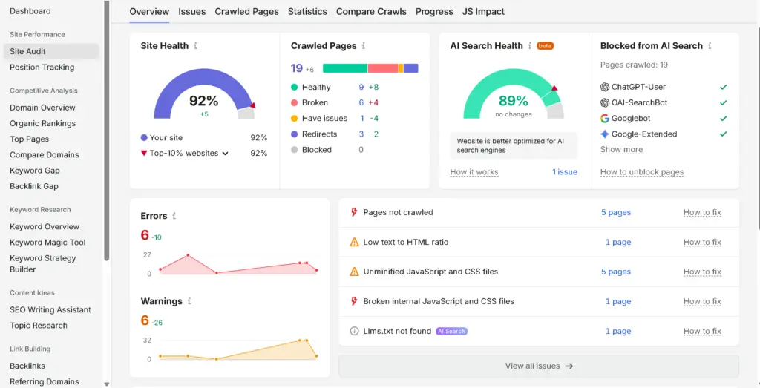The height and width of the screenshot is (388, 760).
Task: Open 1 page link for Low text to HTML ratio
Action: 618,242
